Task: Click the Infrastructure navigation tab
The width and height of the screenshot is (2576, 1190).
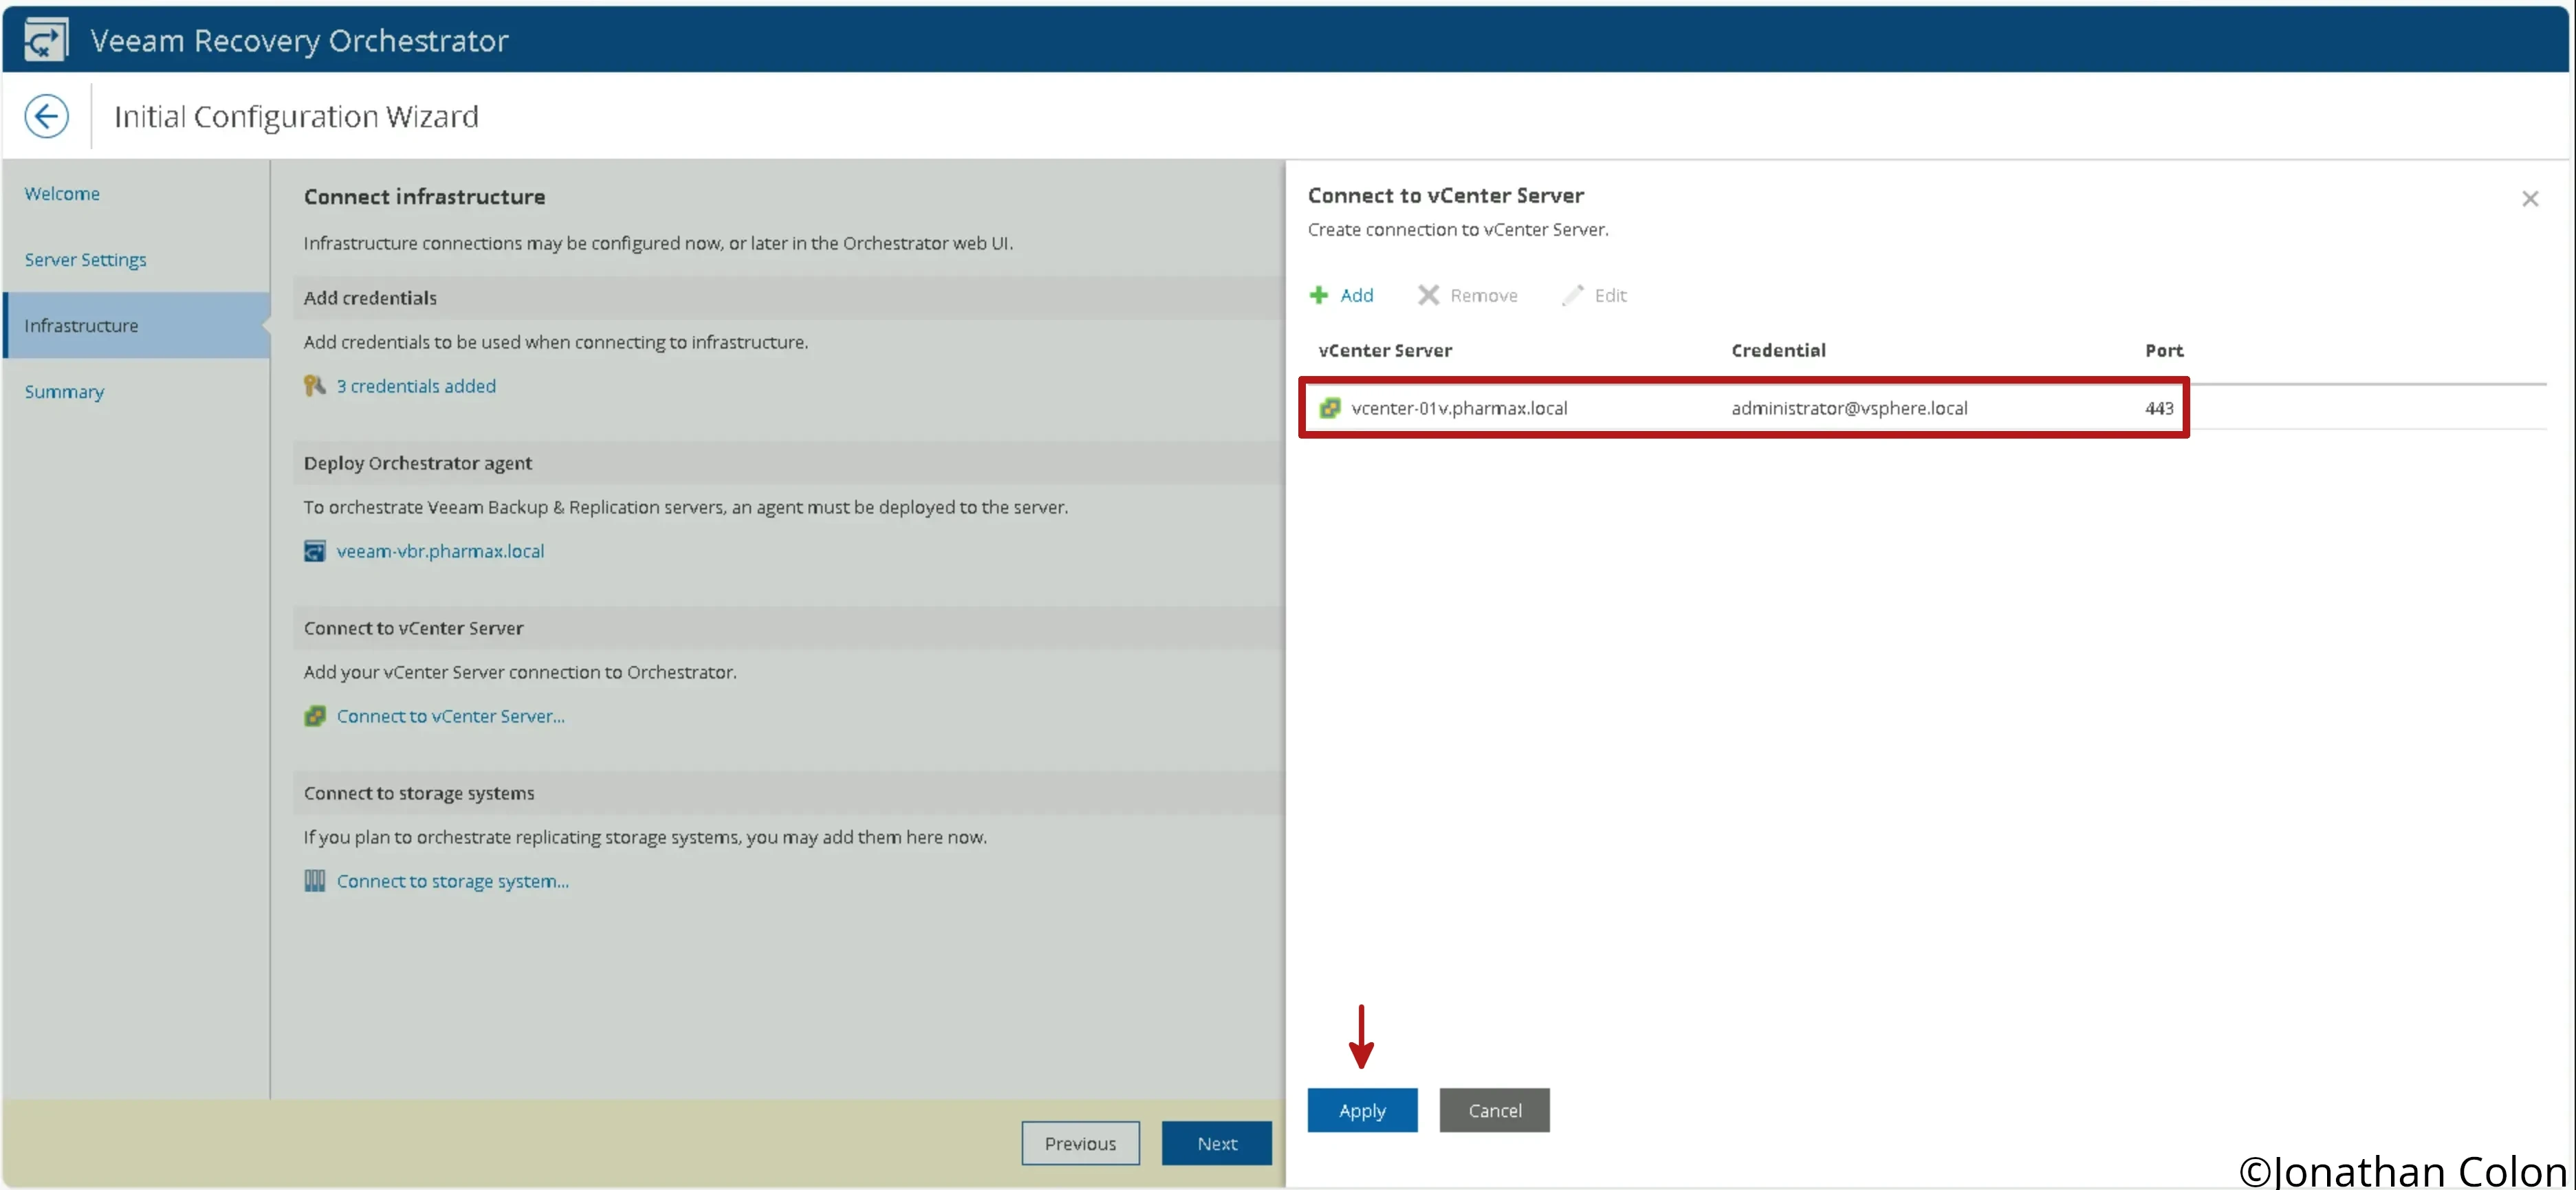Action: 80,325
